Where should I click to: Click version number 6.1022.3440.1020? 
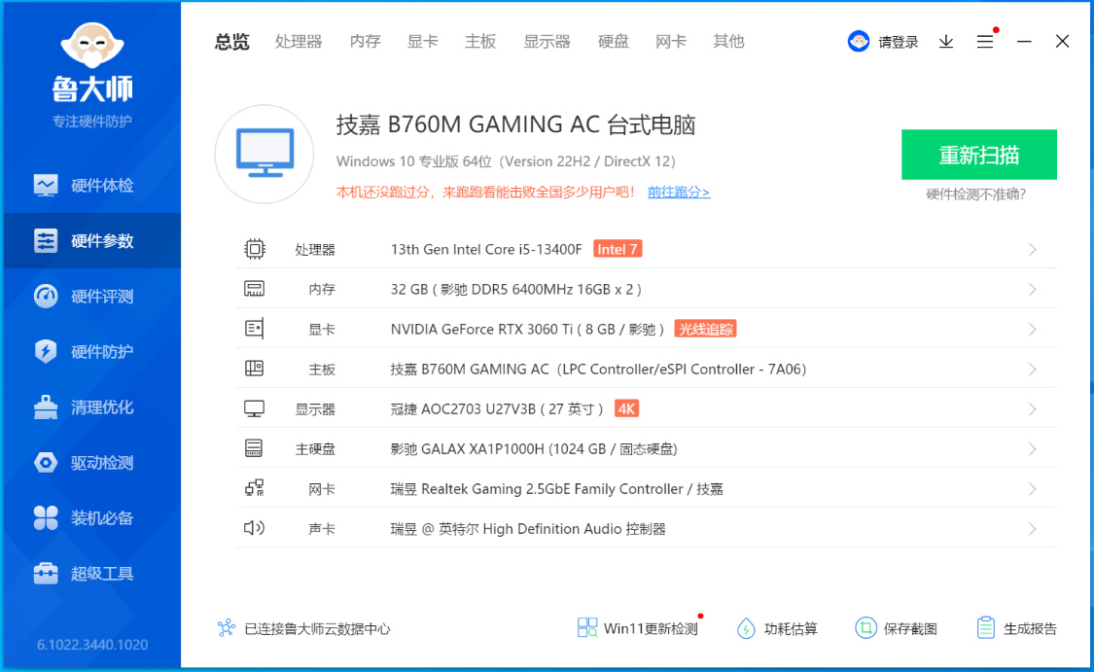click(x=92, y=645)
